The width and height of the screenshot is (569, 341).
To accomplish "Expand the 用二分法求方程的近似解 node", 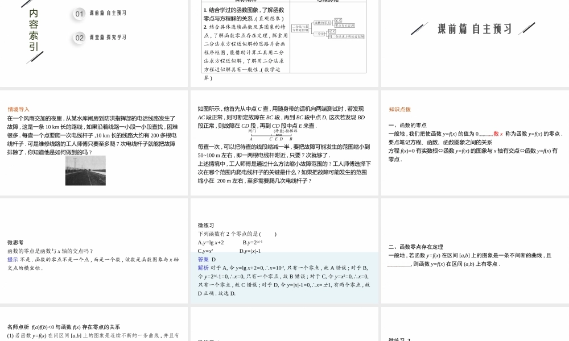I will pos(347,37).
